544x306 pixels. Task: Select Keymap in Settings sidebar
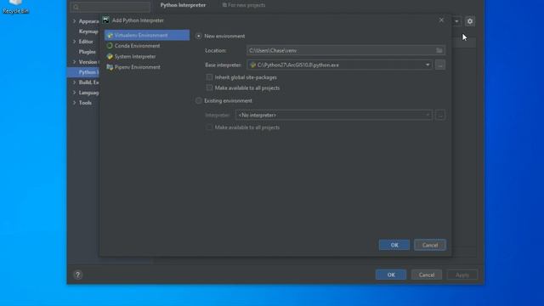coord(88,31)
